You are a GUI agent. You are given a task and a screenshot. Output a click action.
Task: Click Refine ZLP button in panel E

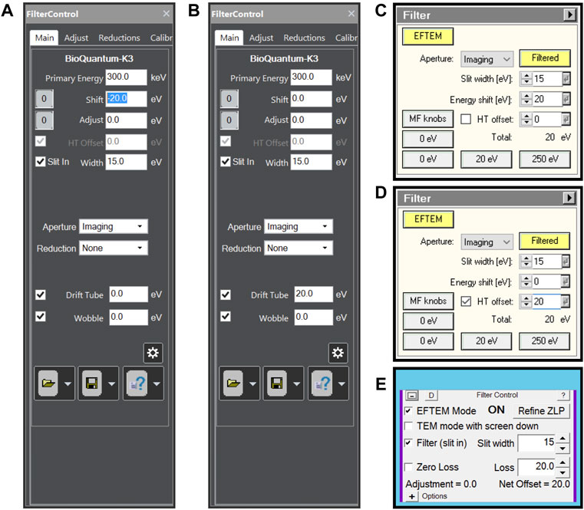(542, 410)
